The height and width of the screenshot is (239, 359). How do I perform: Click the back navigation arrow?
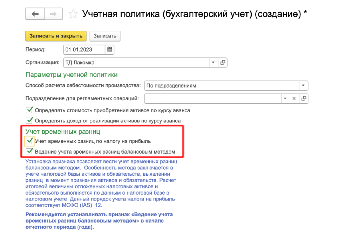pos(35,14)
